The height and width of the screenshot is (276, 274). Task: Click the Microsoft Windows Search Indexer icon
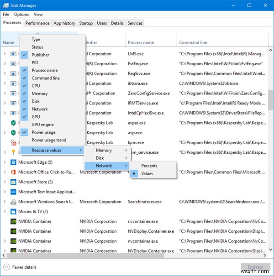point(13,202)
